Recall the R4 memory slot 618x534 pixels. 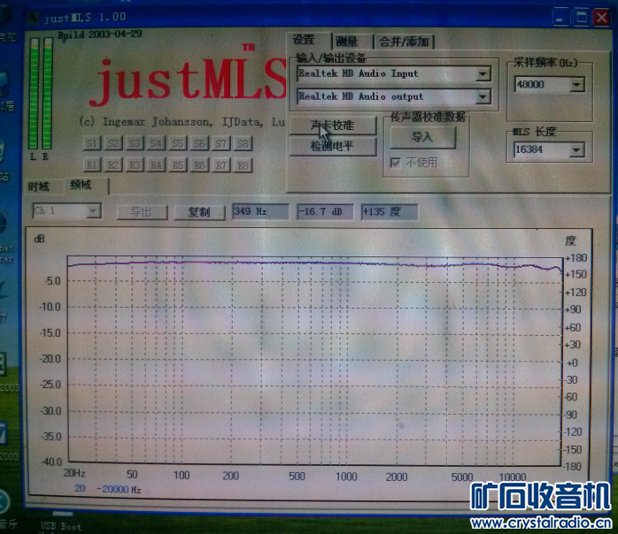tap(156, 164)
